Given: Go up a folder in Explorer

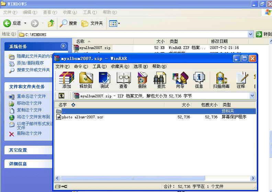Looking at the screenshot, I should coord(51,23).
